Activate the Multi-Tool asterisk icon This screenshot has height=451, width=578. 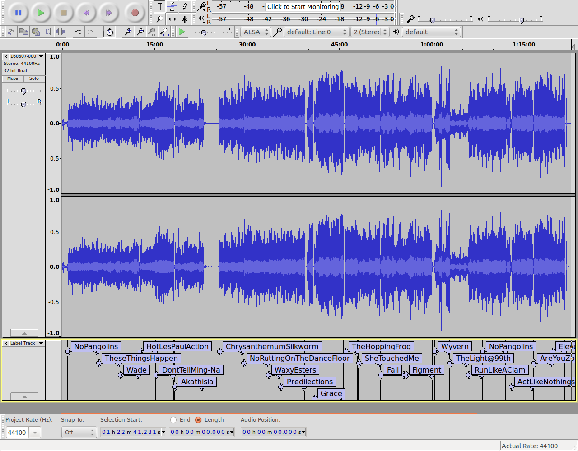(x=185, y=19)
